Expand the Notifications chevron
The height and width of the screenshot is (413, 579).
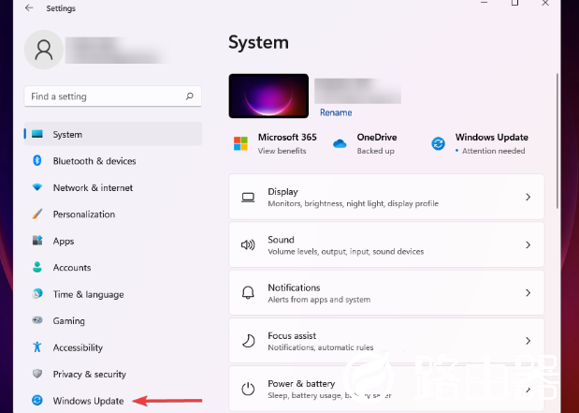(x=528, y=292)
